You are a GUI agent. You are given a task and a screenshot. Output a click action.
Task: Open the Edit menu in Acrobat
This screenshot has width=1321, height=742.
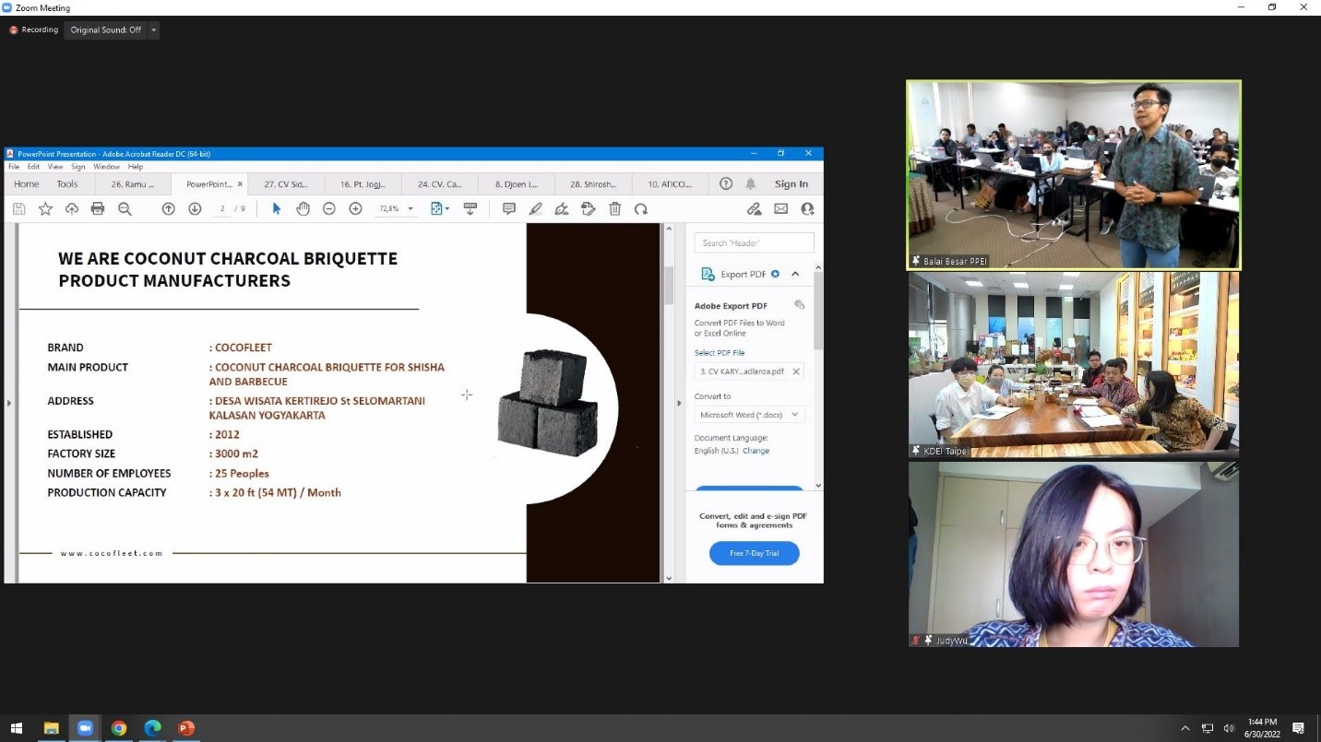pyautogui.click(x=33, y=167)
